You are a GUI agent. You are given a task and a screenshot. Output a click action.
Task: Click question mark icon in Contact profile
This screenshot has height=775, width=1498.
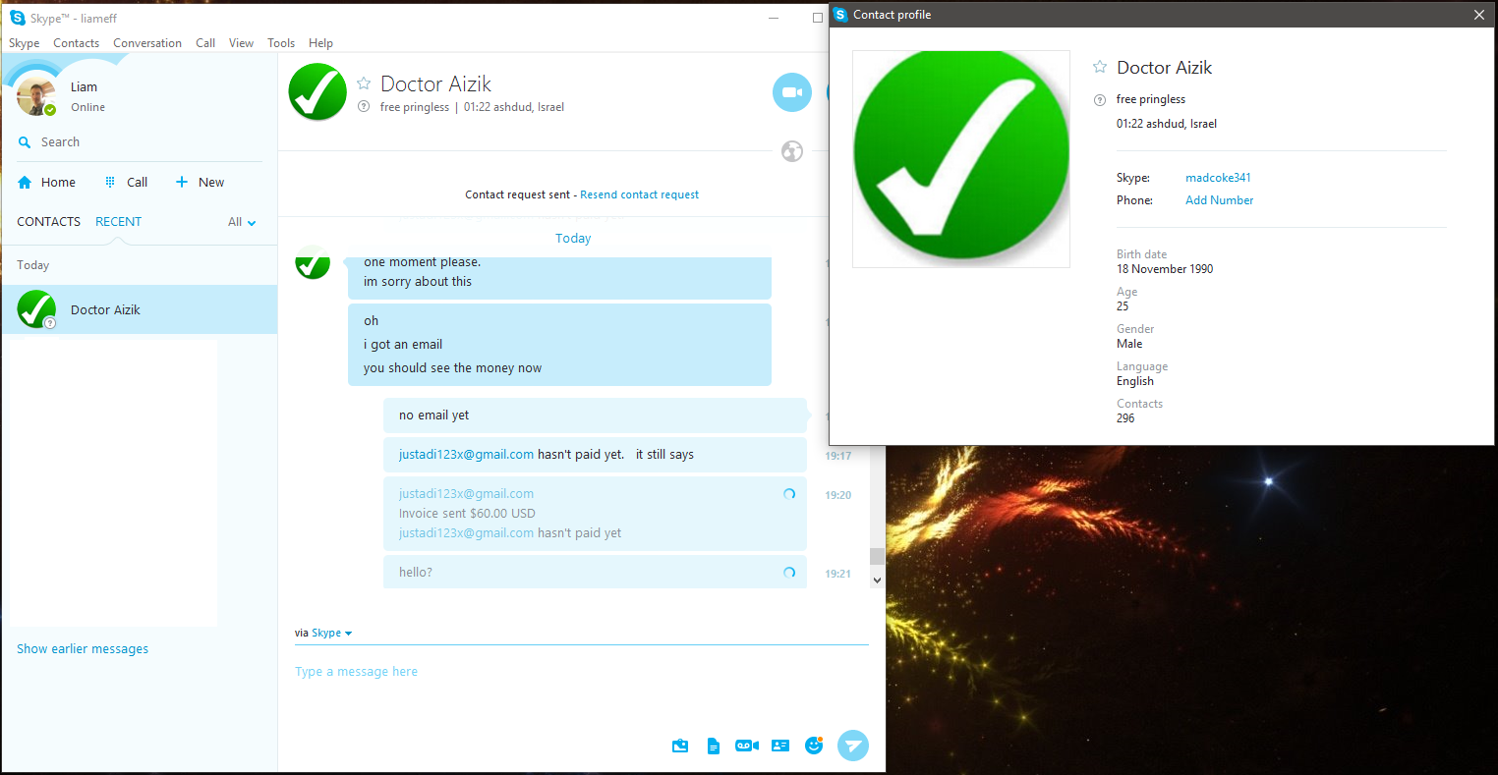(1100, 100)
